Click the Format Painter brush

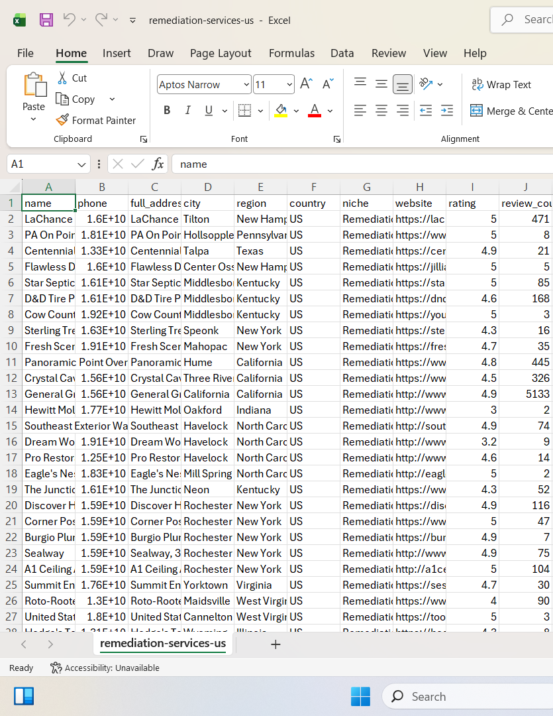(62, 120)
